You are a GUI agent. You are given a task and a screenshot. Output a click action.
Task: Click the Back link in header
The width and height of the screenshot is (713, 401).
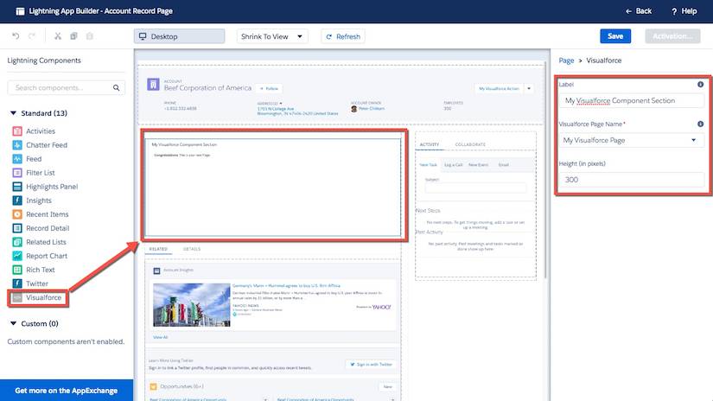pyautogui.click(x=639, y=11)
